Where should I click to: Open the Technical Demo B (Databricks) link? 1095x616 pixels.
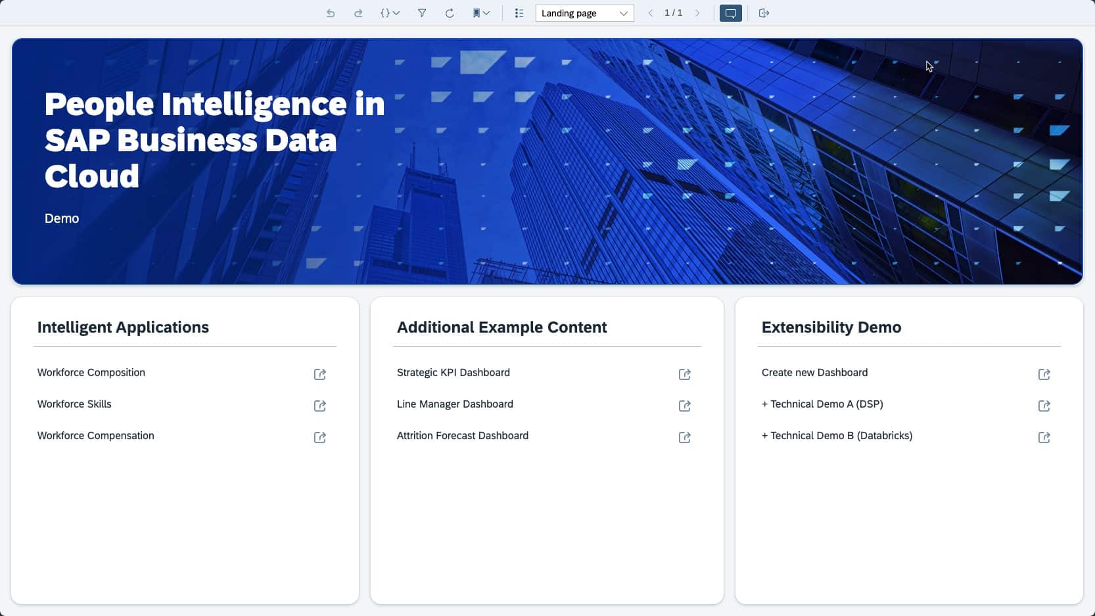(837, 436)
